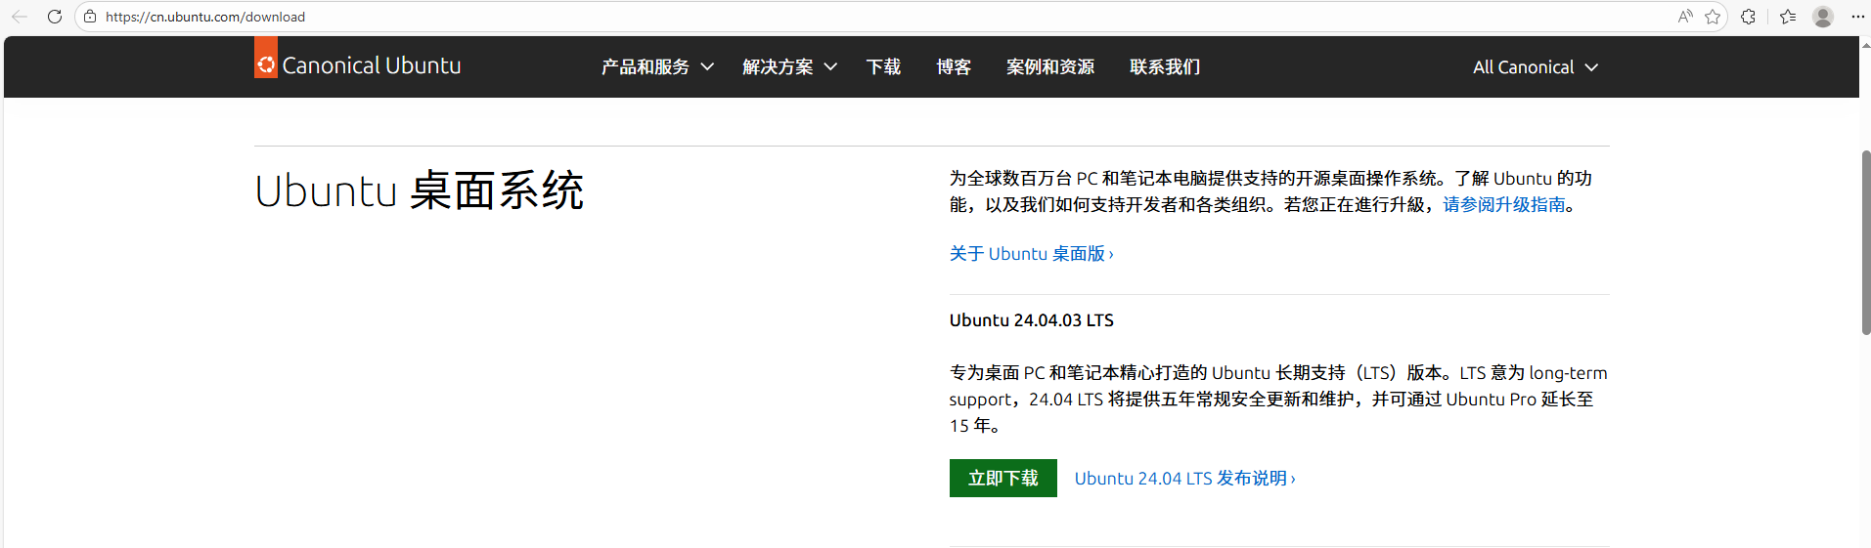Expand the 解决方案 menu
This screenshot has width=1871, height=548.
[789, 67]
